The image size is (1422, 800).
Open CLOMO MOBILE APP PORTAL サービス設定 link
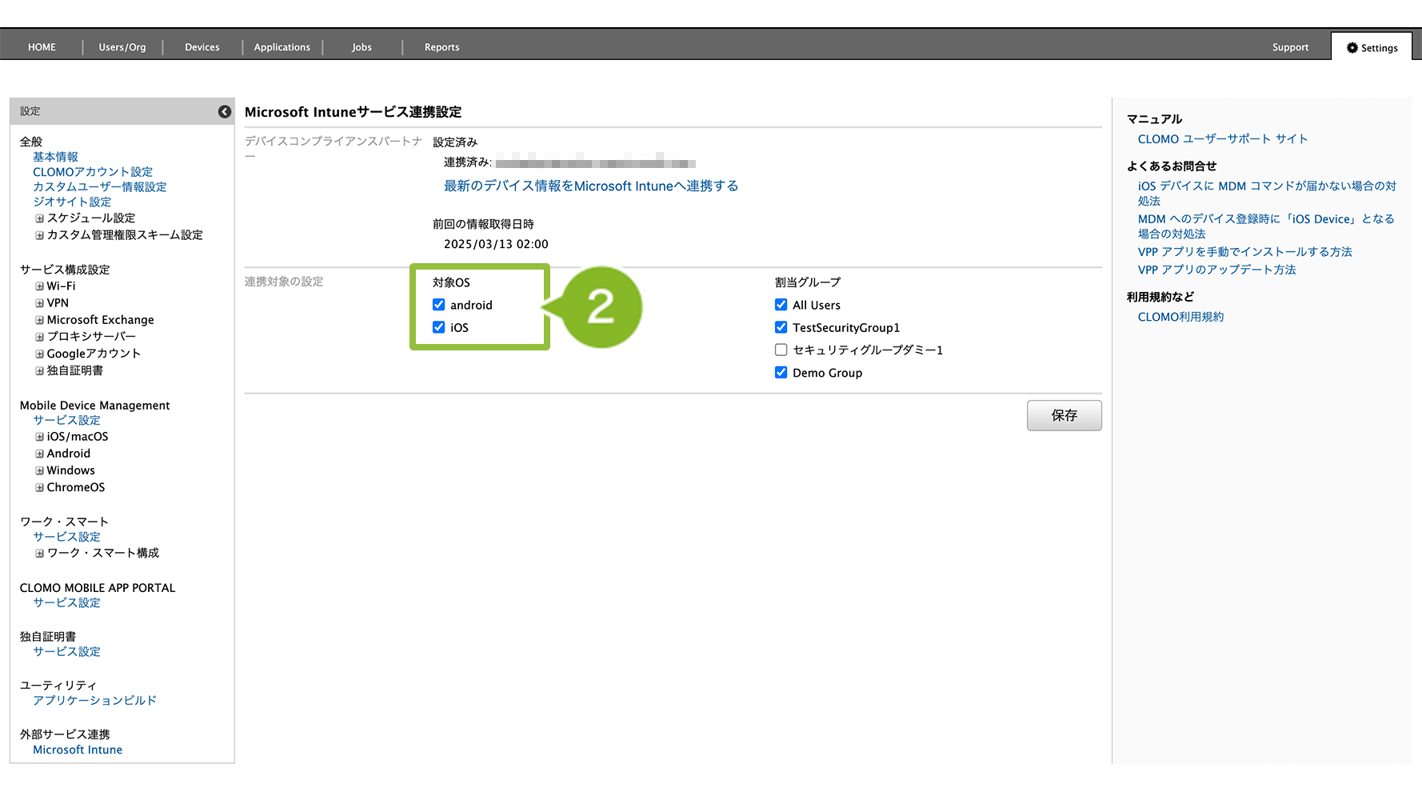[66, 602]
